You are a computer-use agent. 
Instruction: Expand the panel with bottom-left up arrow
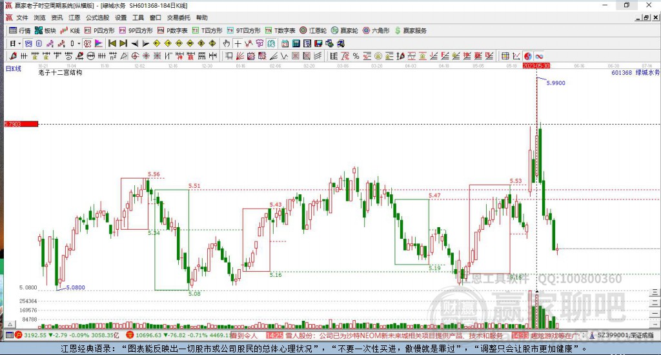[x=10, y=324]
